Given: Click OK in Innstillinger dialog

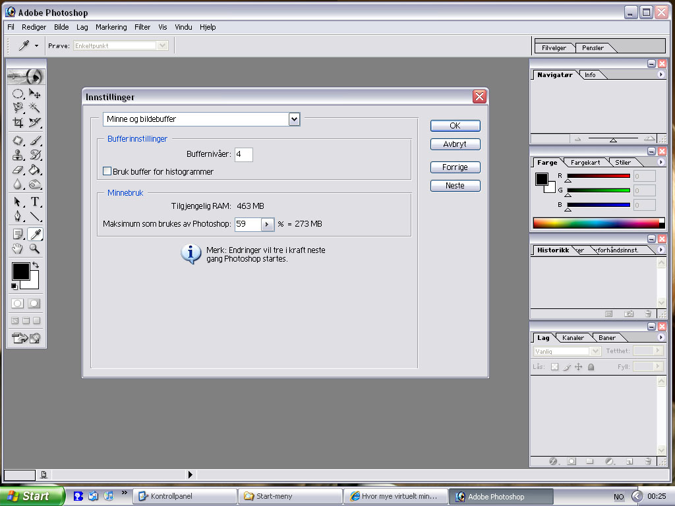Looking at the screenshot, I should [455, 126].
